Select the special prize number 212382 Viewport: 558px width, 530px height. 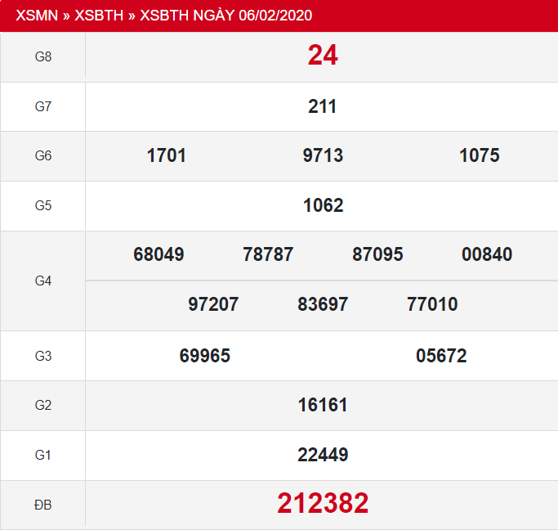[x=323, y=503]
